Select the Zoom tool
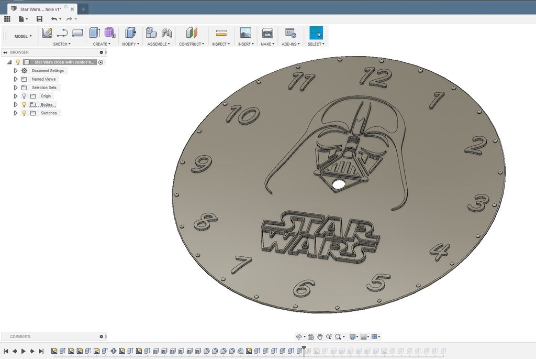Screen dimensions: 536x359 coord(329,337)
